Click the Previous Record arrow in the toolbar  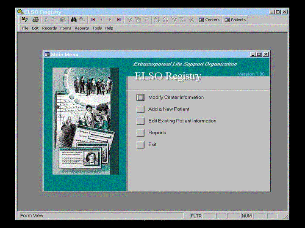102,20
